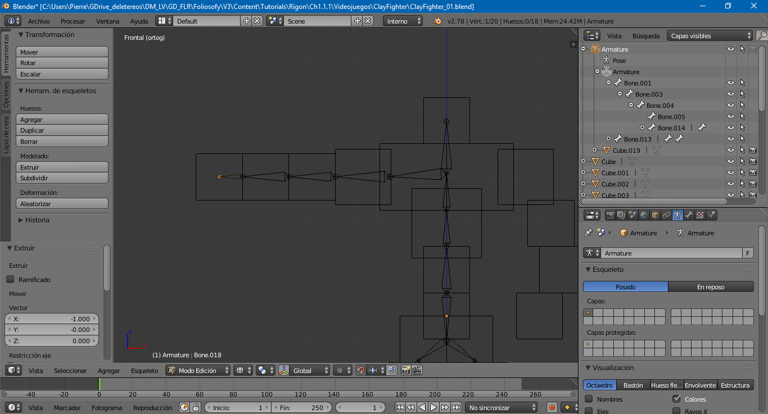The image size is (768, 414).
Task: Switch bone display to Bastón
Action: click(633, 385)
